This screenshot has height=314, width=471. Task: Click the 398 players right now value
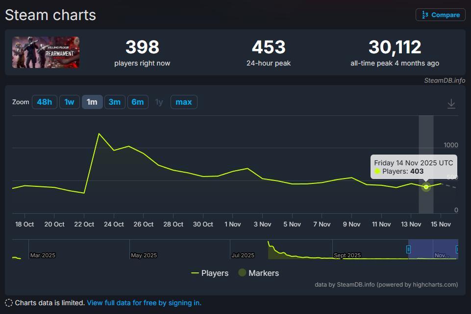(x=142, y=47)
